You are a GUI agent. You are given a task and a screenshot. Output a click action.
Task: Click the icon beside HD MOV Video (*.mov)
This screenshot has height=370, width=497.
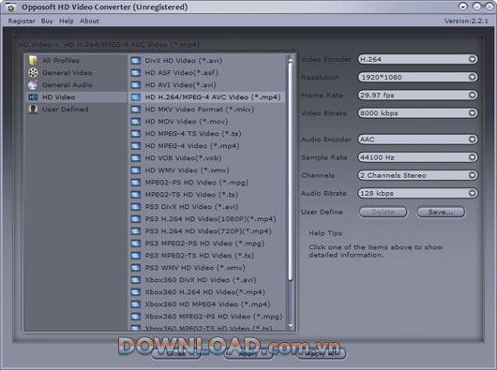[x=136, y=122]
